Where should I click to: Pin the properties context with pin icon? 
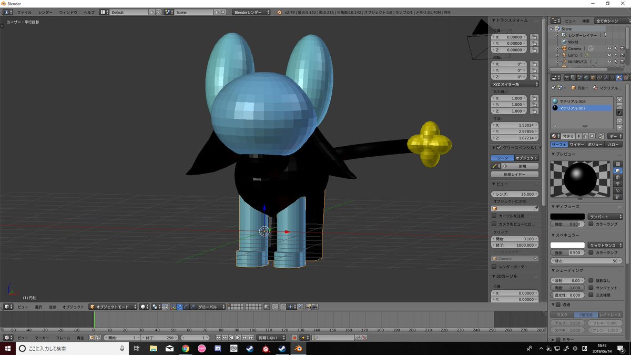coord(553,88)
